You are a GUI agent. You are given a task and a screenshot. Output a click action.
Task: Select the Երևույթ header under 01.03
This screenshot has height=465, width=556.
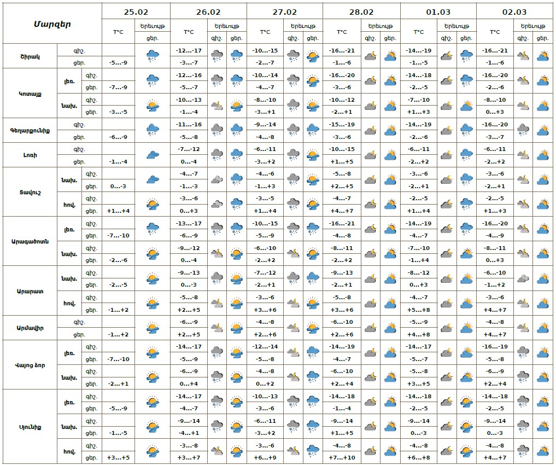[456, 26]
